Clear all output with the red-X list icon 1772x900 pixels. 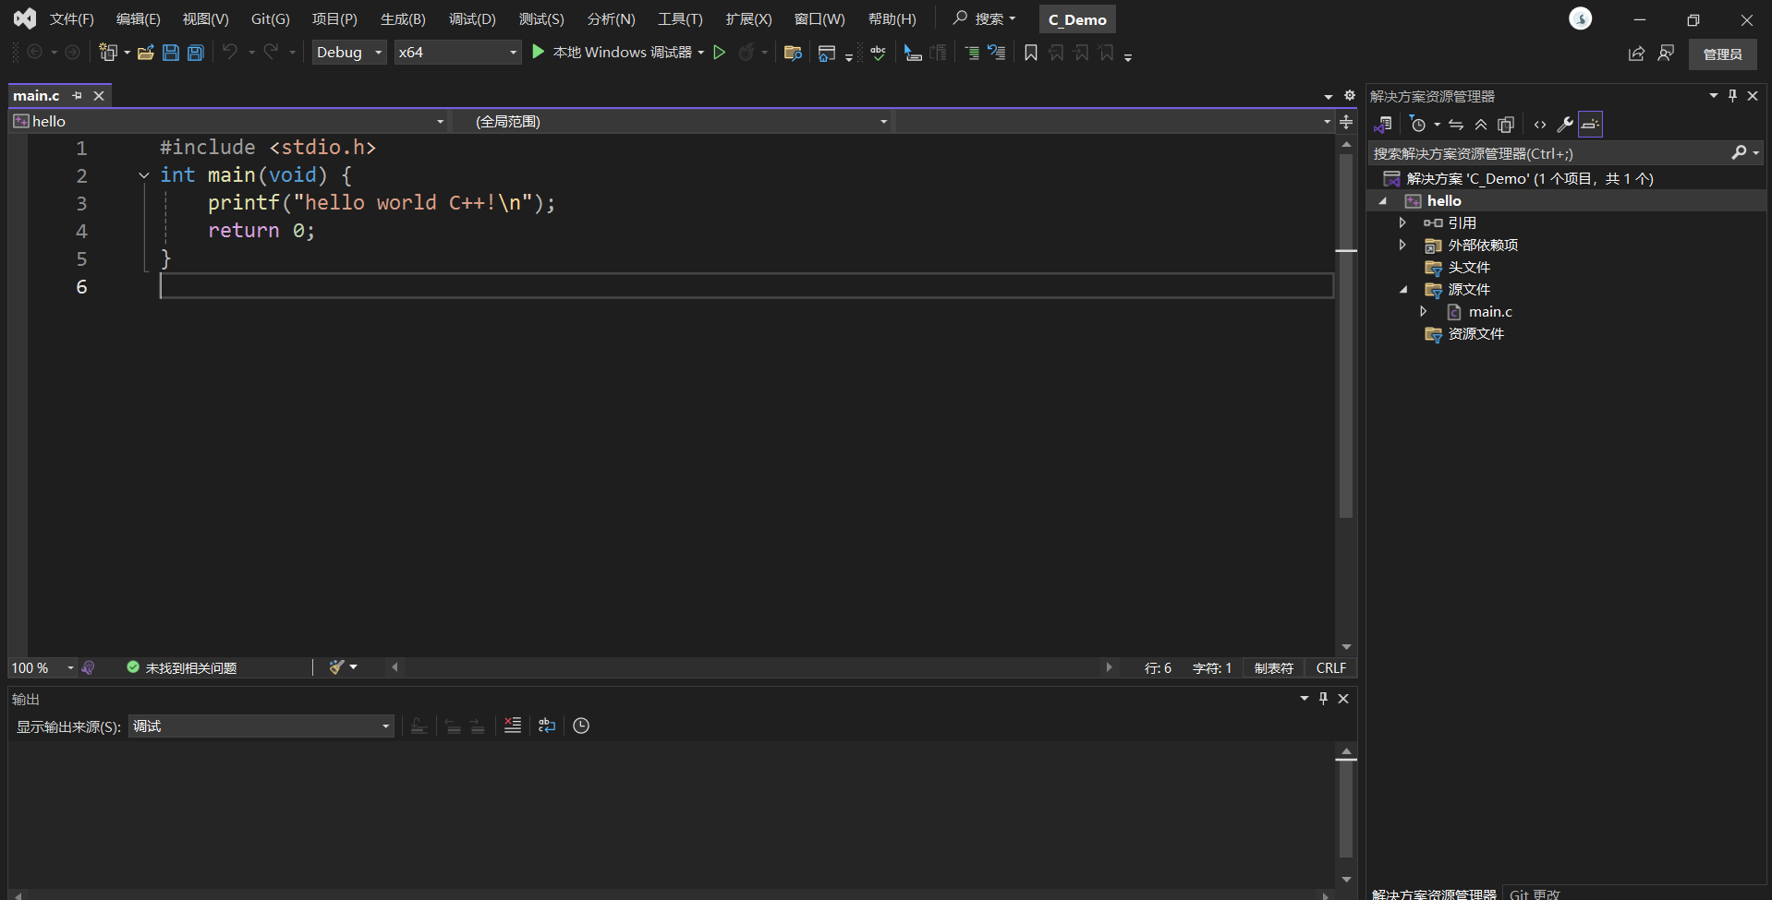pyautogui.click(x=513, y=726)
